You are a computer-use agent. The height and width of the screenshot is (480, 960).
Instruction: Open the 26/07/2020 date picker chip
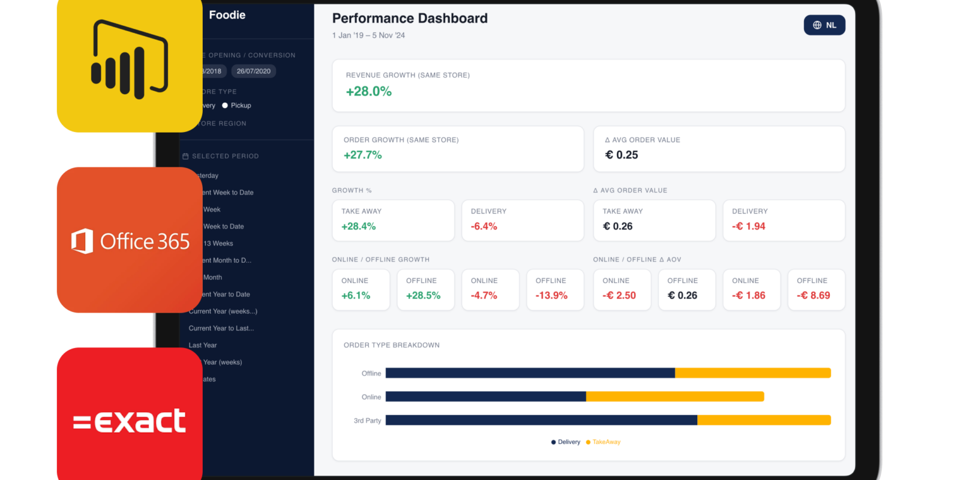click(253, 71)
